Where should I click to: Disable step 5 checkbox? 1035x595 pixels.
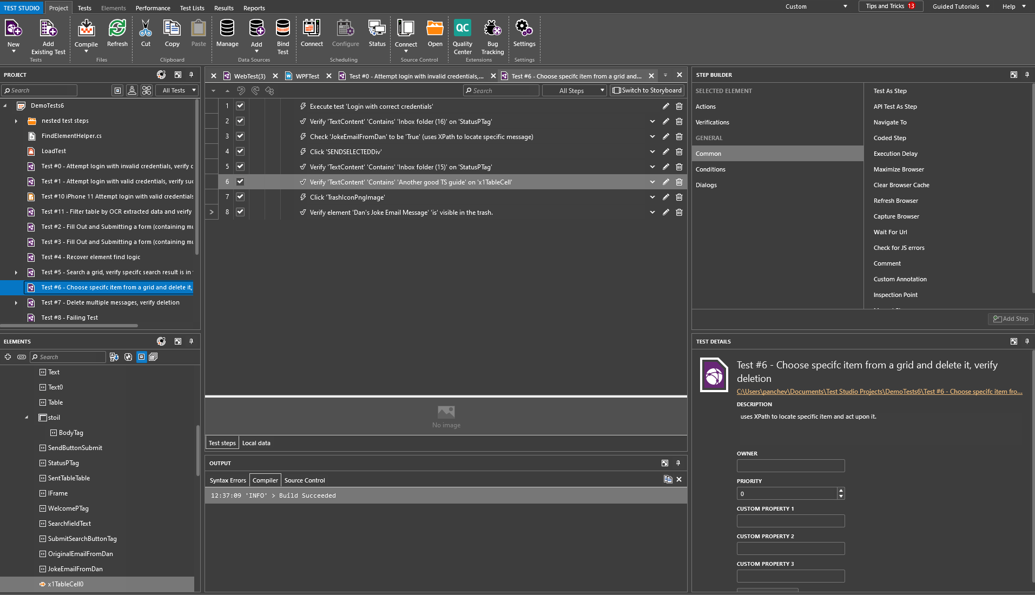[x=240, y=167]
